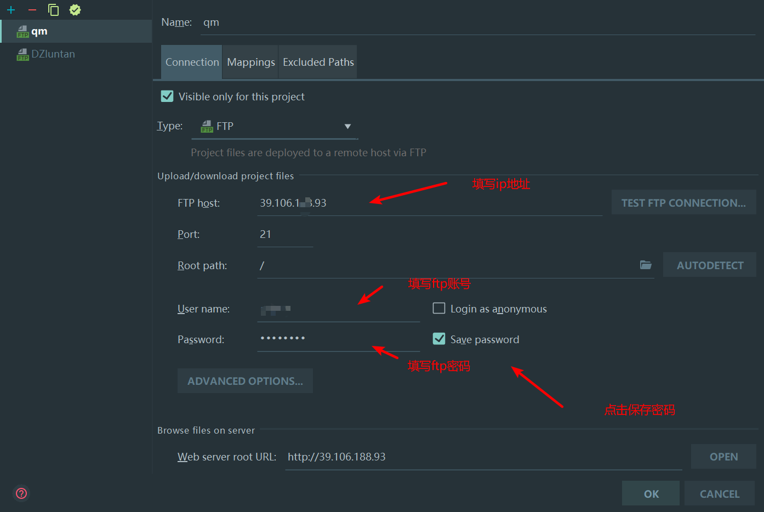Click TEST FTP CONNECTION

(683, 202)
